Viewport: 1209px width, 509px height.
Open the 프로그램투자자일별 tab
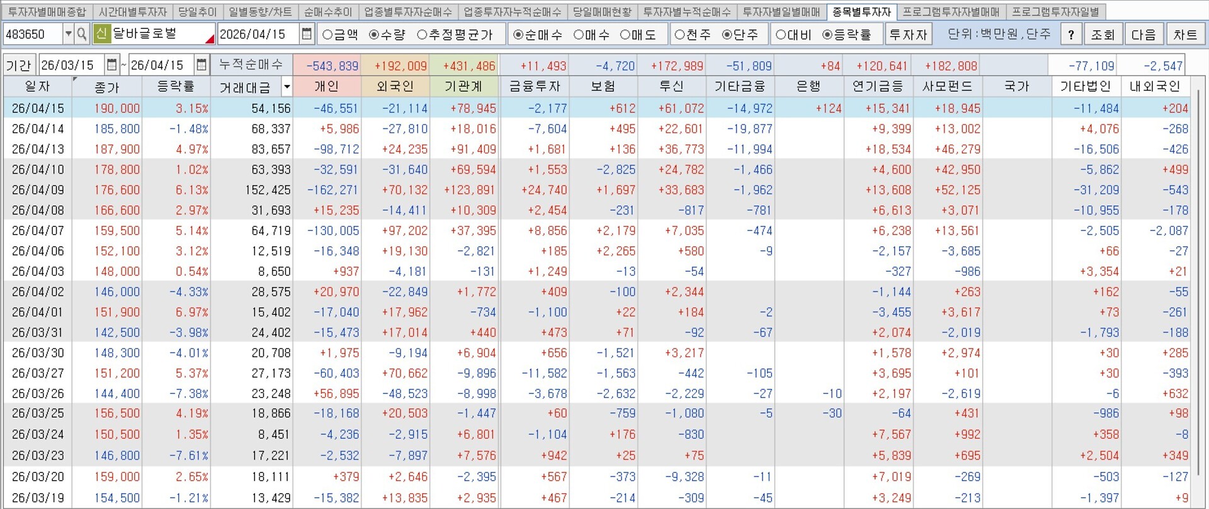point(1055,12)
